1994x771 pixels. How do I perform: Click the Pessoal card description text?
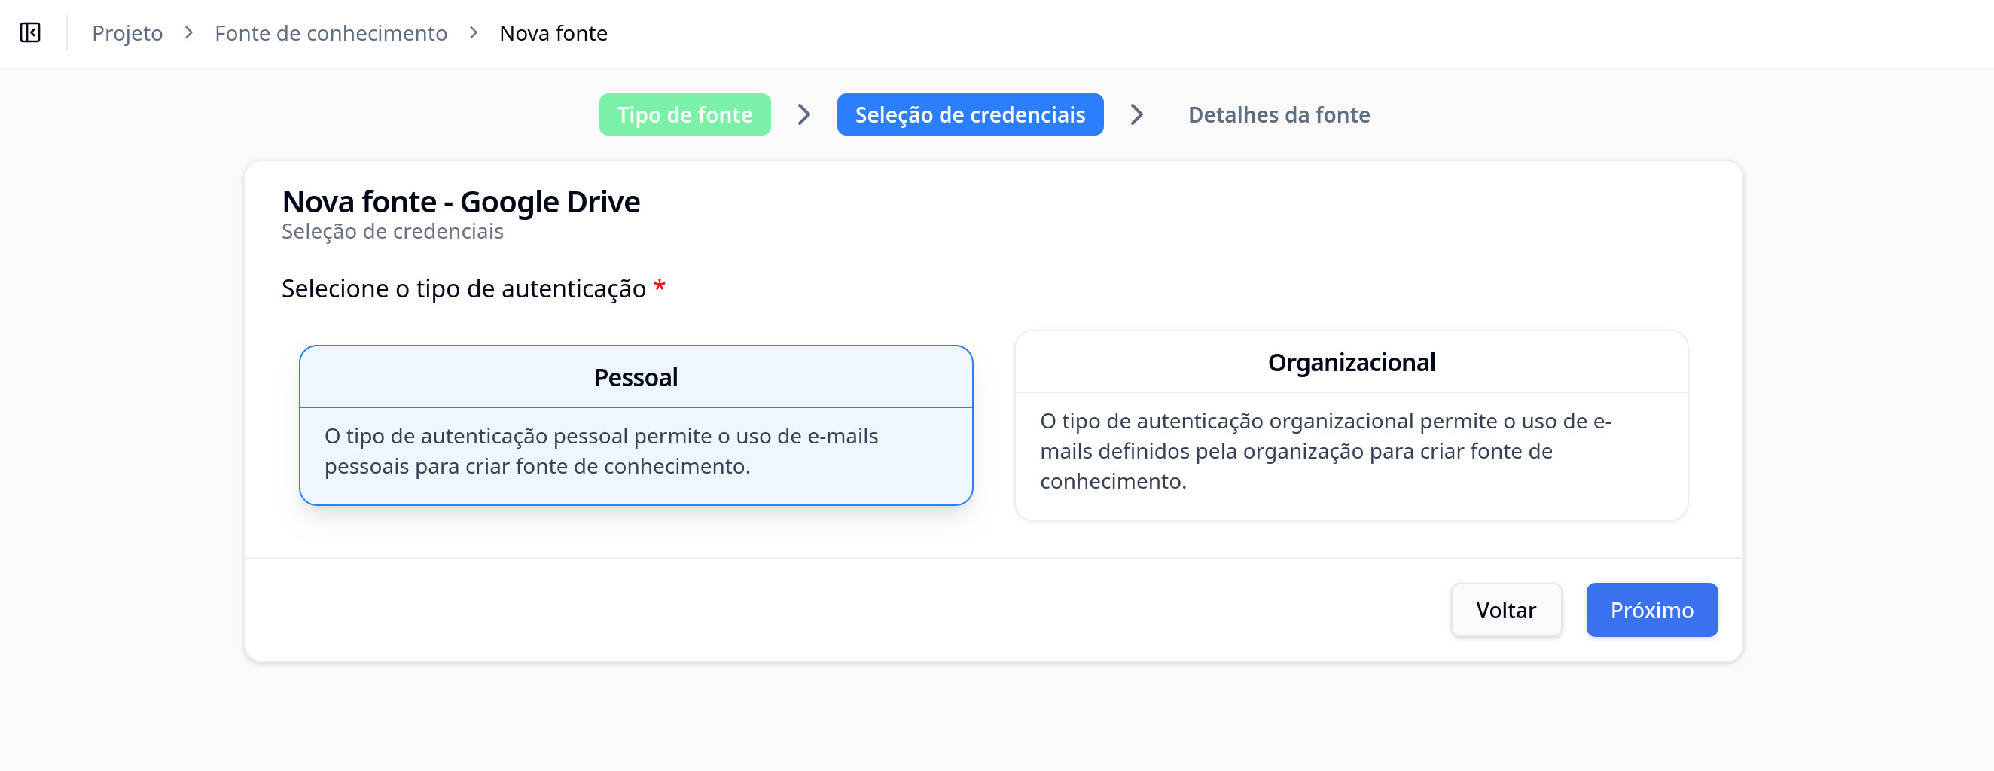coord(601,451)
